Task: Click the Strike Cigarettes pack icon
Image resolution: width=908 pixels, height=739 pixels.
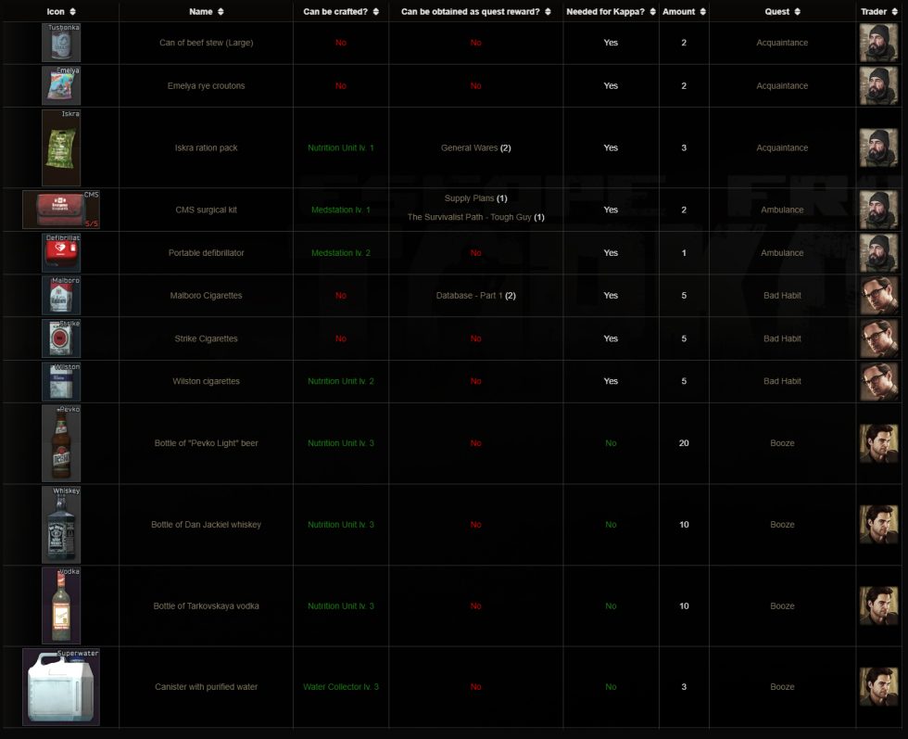Action: 60,338
